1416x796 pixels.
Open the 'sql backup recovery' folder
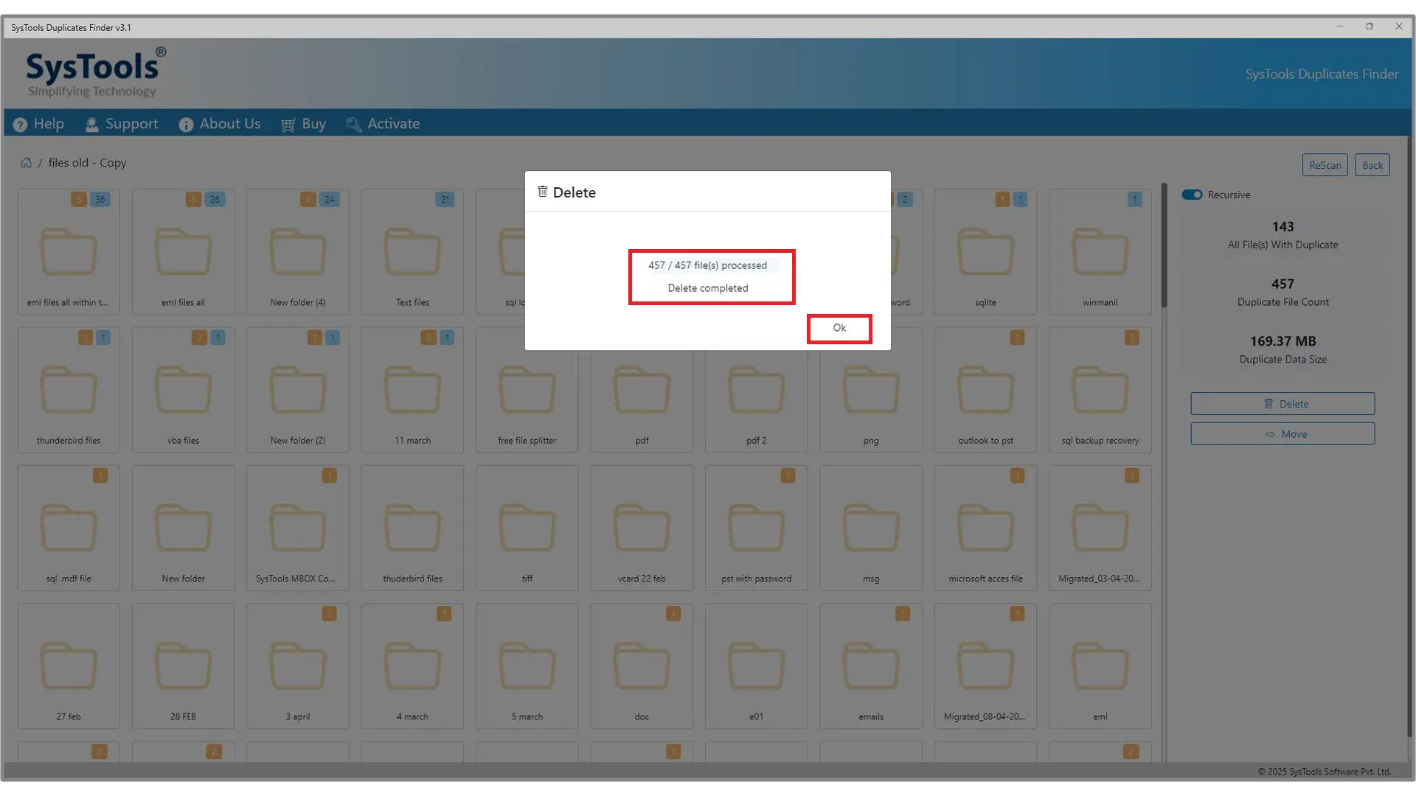pos(1100,390)
